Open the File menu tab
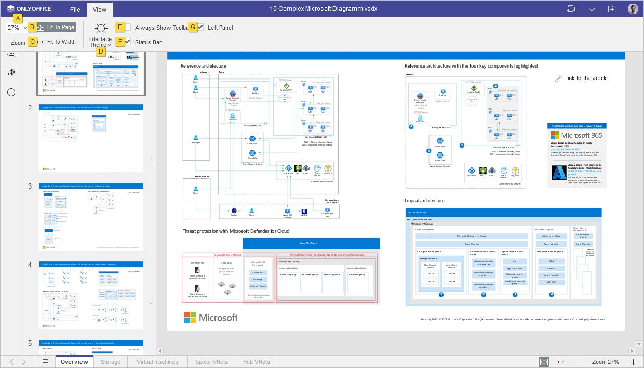The width and height of the screenshot is (644, 368). (x=75, y=9)
